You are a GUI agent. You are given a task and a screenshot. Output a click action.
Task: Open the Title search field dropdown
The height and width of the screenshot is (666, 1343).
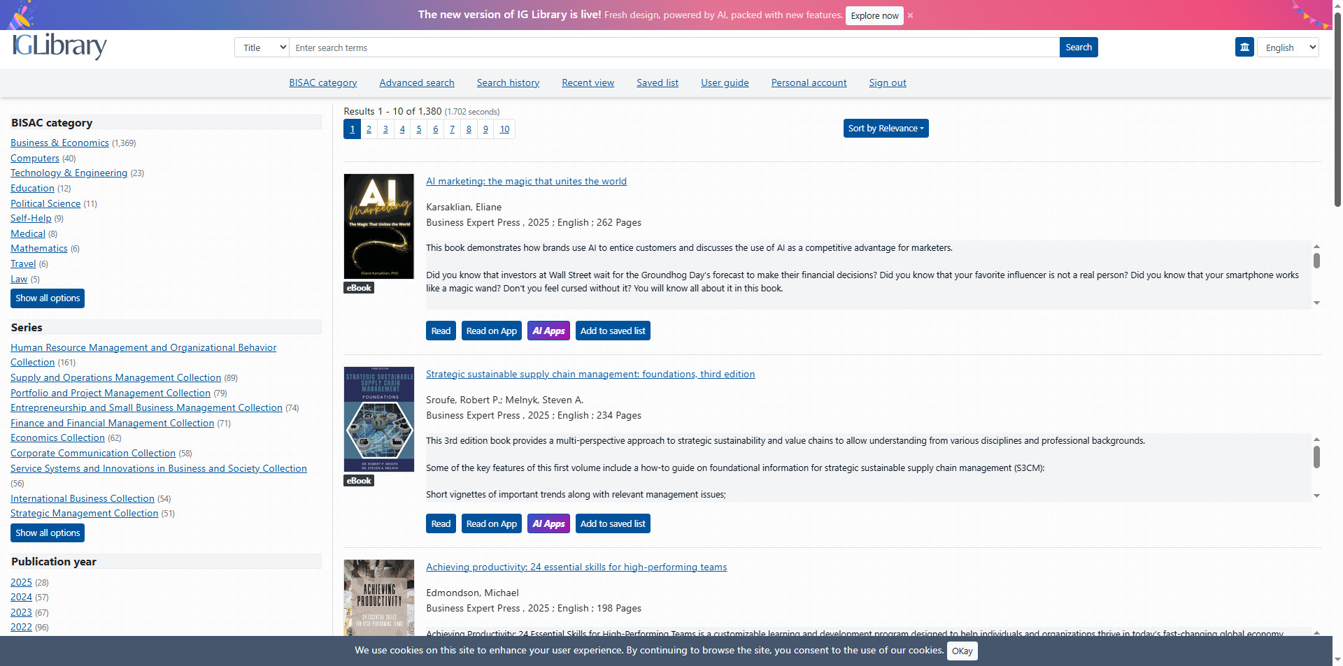coord(262,48)
